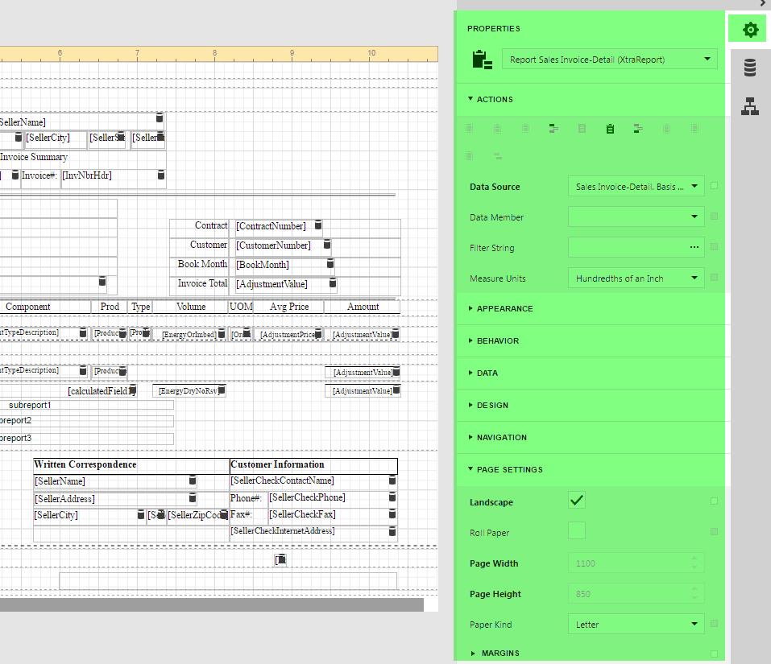Expand the Appearance section

click(504, 309)
